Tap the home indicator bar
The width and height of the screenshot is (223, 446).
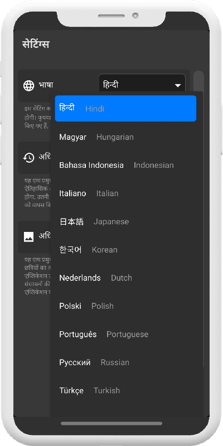tap(111, 424)
